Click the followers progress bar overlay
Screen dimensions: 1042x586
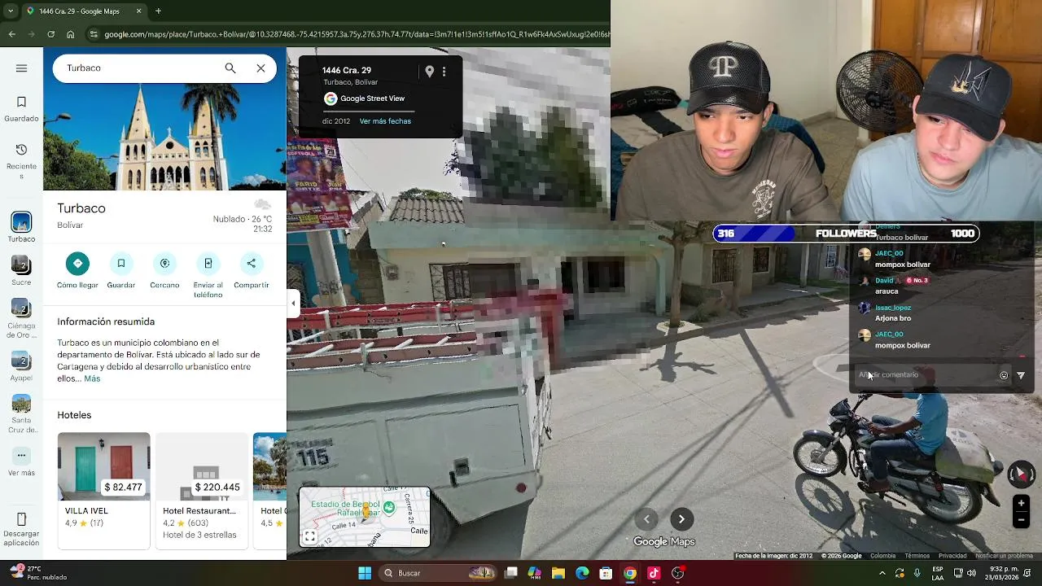pyautogui.click(x=847, y=234)
